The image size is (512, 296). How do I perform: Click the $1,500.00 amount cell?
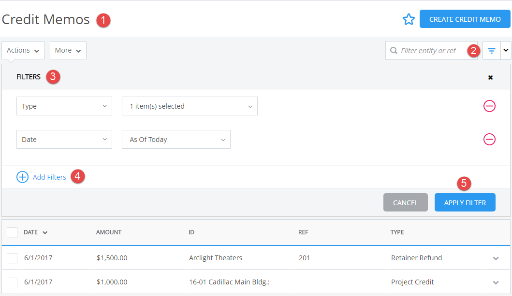[112, 258]
